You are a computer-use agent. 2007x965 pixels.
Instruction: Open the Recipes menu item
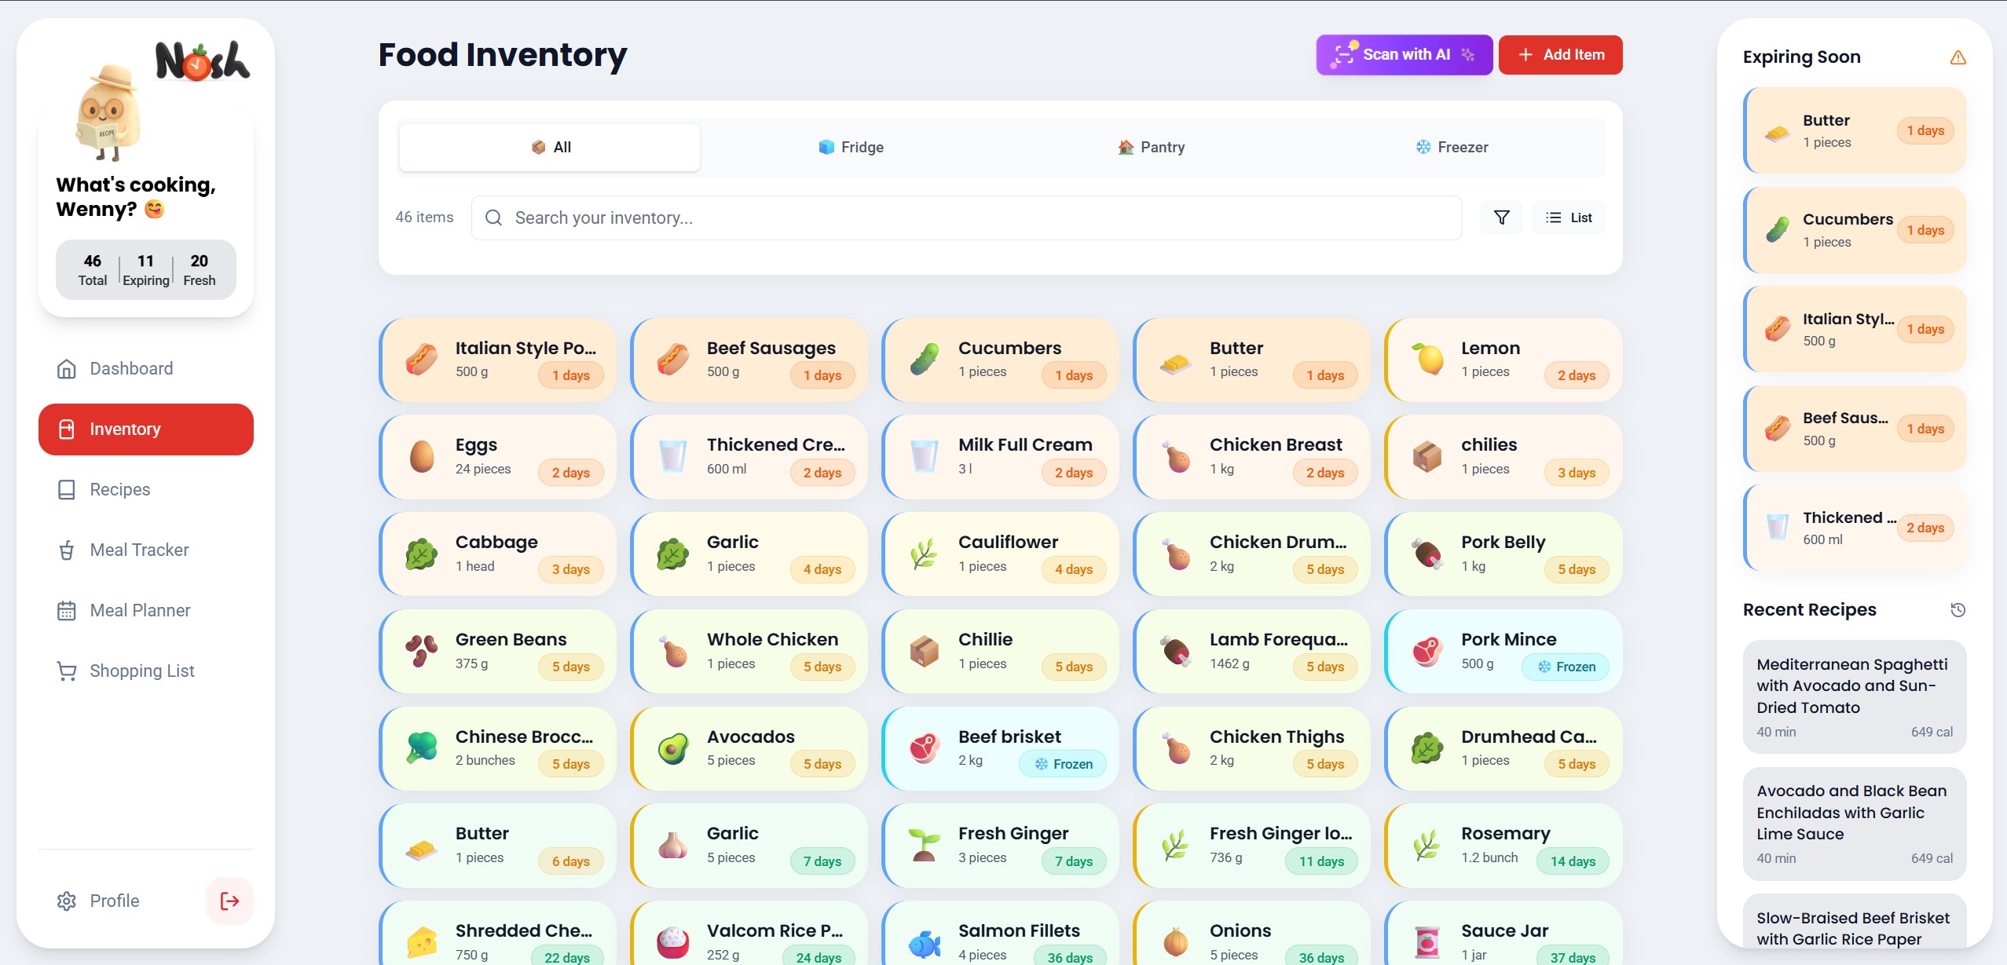tap(119, 490)
